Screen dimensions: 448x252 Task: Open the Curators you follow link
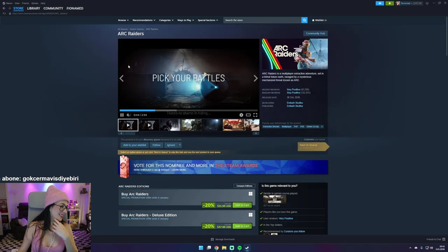294,231
